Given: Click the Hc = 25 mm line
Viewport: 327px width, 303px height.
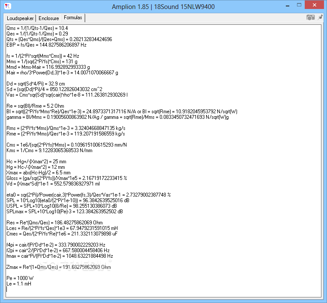Looking at the screenshot, I should 36,162.
